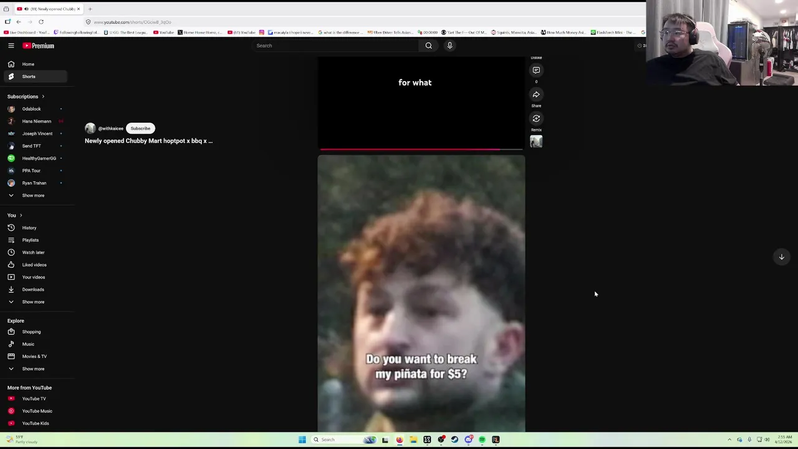Expand the You section arrow
This screenshot has width=798, height=449.
21,215
